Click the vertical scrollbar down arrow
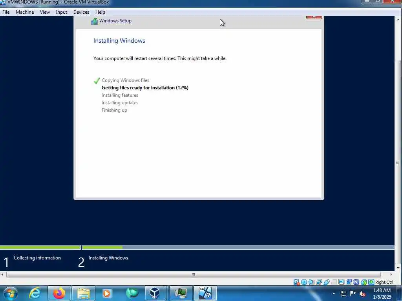The image size is (402, 301). click(398, 268)
